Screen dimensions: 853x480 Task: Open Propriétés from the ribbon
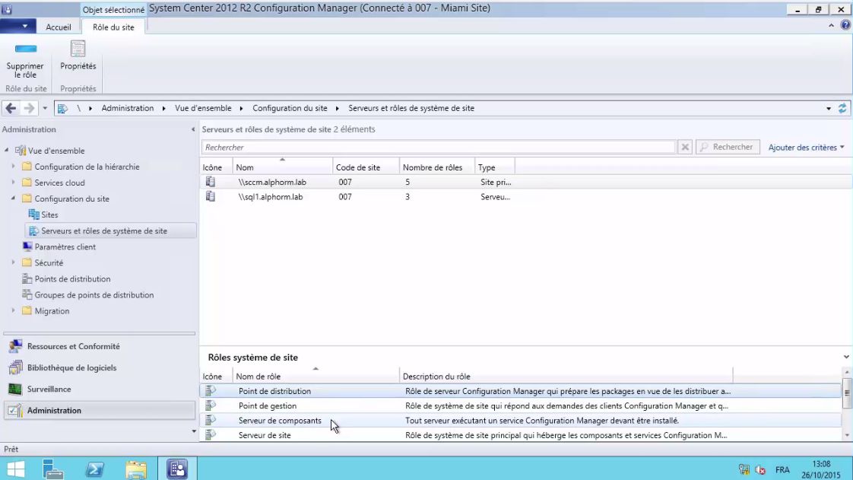pos(78,56)
